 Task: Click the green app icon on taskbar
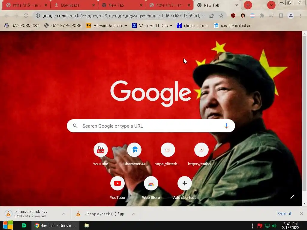(x=24, y=226)
